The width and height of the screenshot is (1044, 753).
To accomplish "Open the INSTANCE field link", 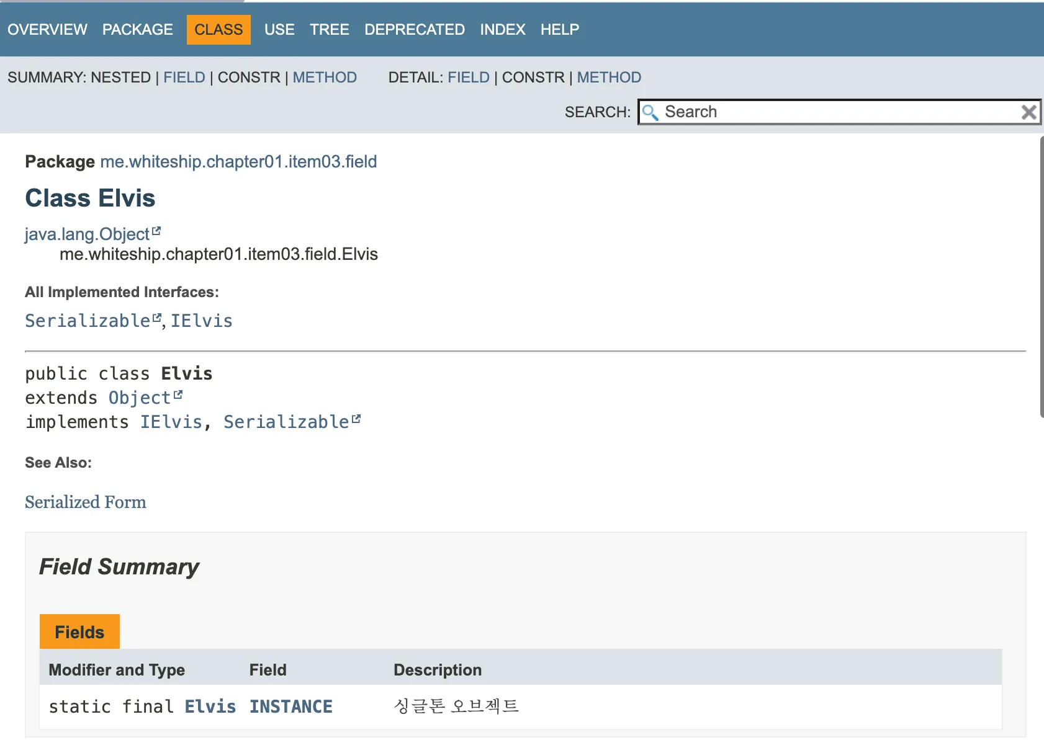I will click(x=291, y=706).
